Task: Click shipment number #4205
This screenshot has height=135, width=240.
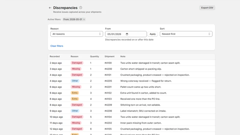Action: (x=108, y=81)
